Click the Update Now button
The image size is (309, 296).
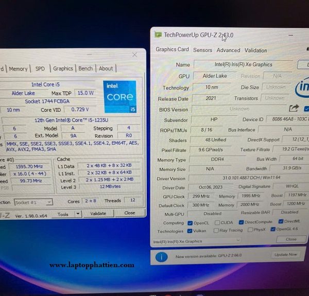pos(285,254)
